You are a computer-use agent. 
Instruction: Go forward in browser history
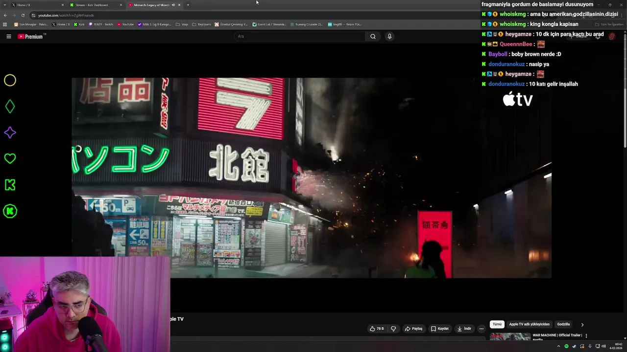point(14,15)
